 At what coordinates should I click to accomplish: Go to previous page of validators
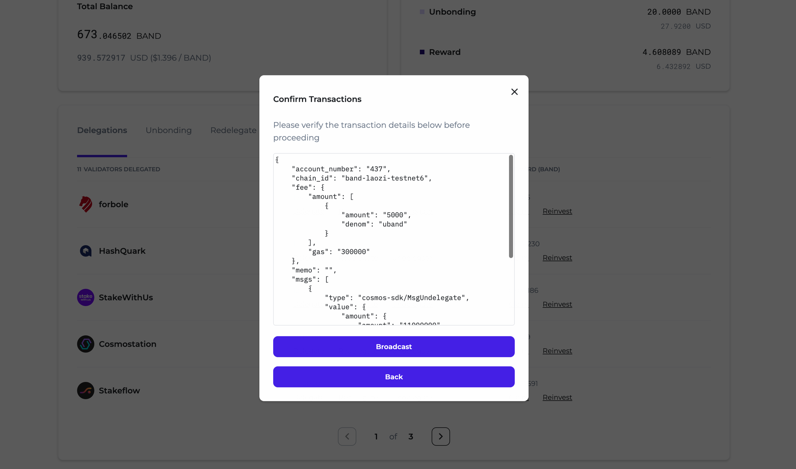[x=347, y=437]
